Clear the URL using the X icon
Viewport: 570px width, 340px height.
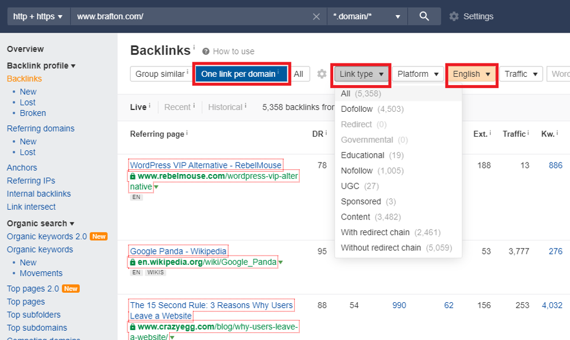[316, 16]
